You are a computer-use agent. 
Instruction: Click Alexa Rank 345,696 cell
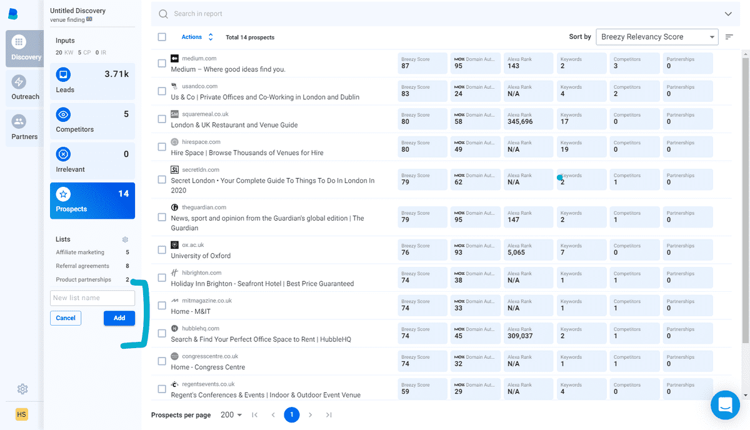tap(528, 119)
